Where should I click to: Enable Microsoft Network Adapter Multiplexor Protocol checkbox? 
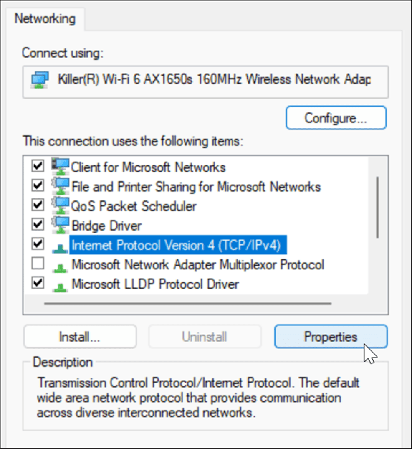tap(38, 264)
